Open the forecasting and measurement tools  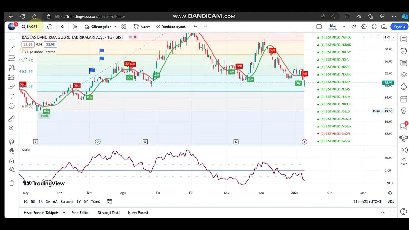coord(12,77)
